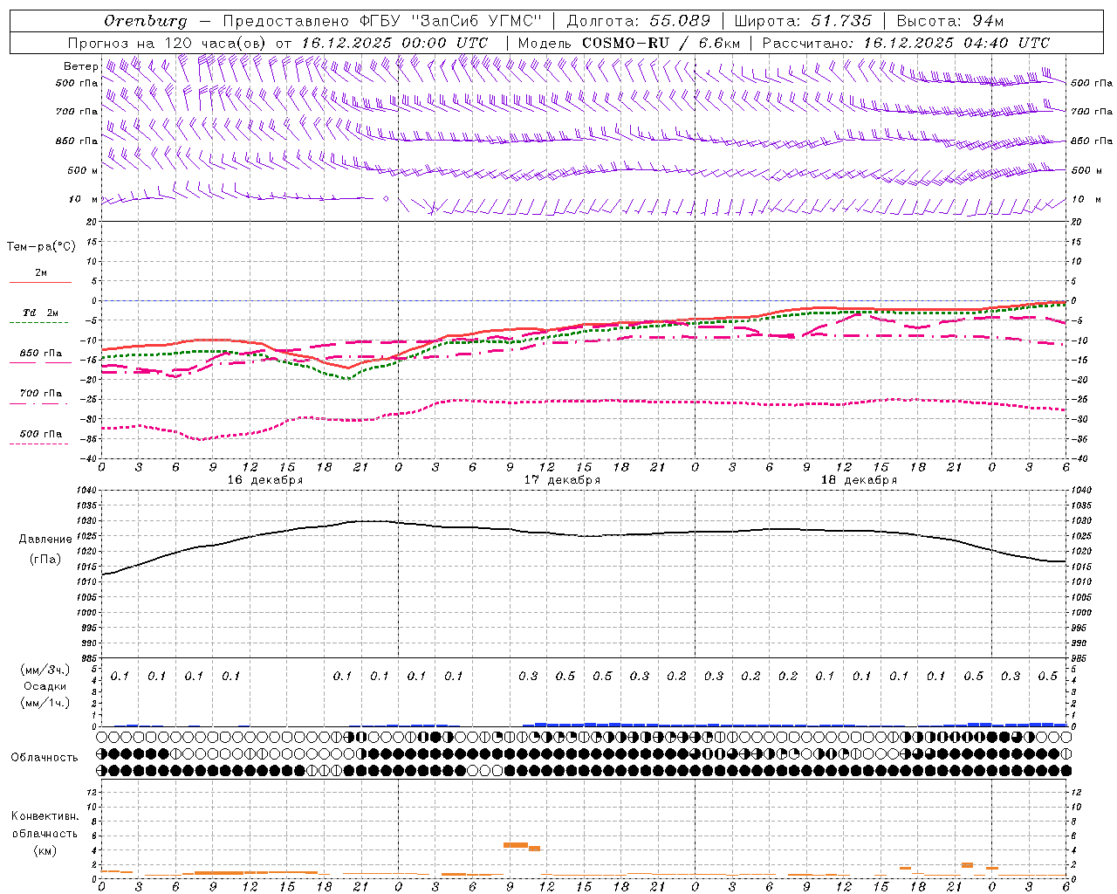The height and width of the screenshot is (894, 1117).
Task: Click the '18 декабря' date label
Action: (x=859, y=480)
